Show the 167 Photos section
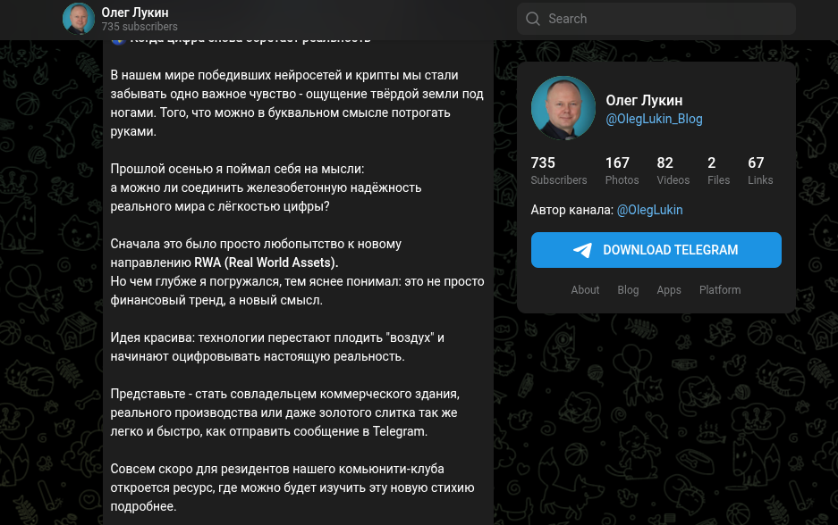The width and height of the screenshot is (838, 525). [x=622, y=171]
